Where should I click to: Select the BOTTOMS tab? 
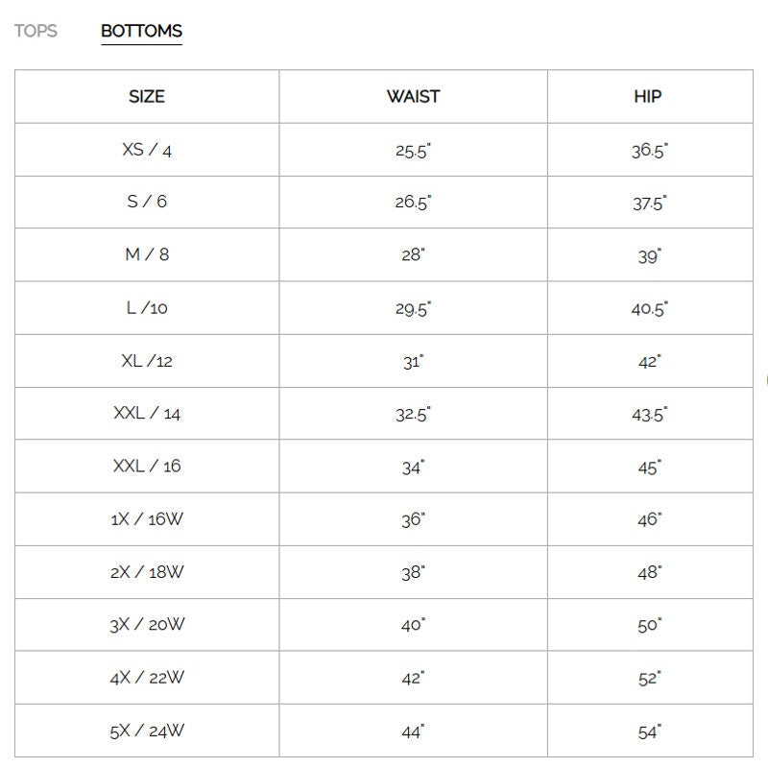click(141, 31)
